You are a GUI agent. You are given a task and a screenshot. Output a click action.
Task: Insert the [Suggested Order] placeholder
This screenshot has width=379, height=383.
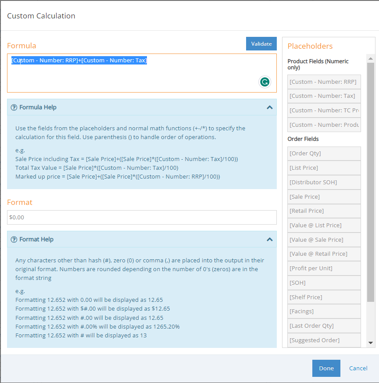324,340
